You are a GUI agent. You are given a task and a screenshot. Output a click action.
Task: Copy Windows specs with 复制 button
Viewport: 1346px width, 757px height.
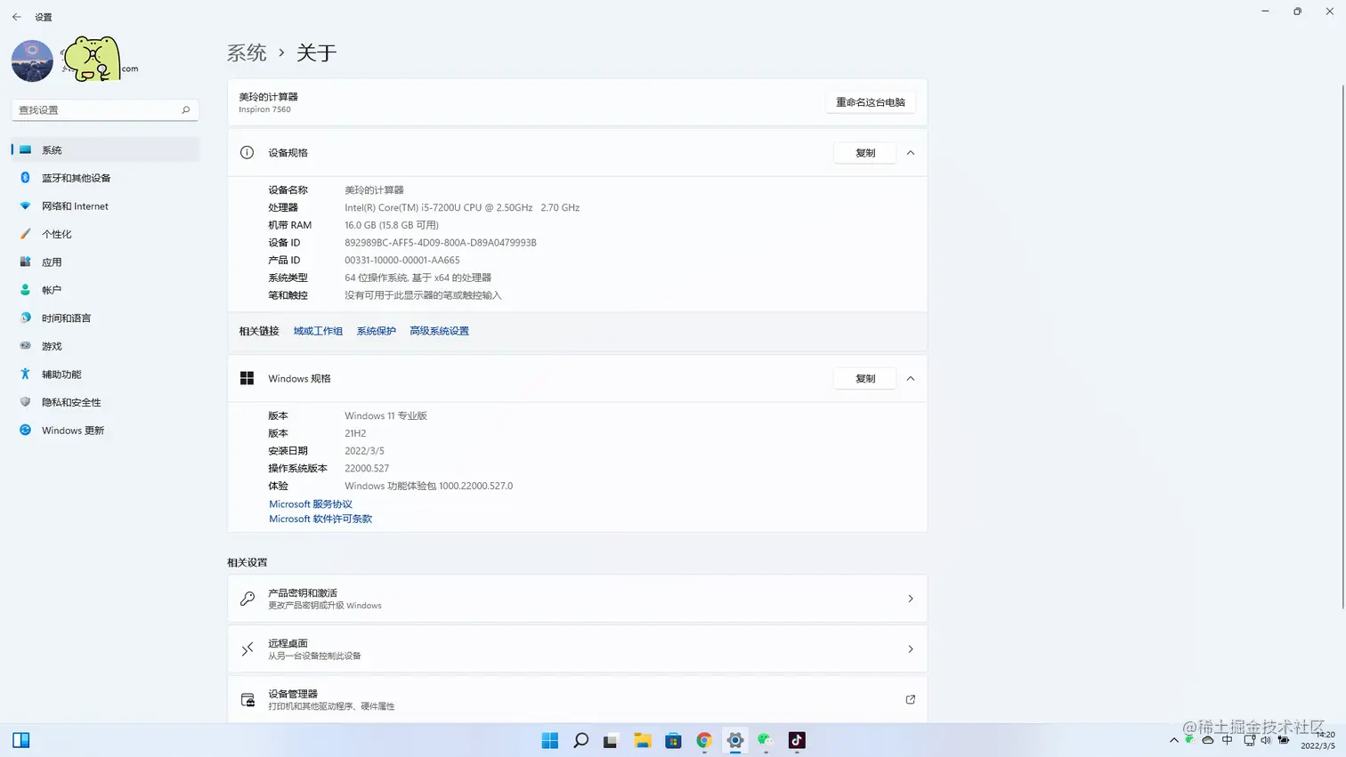(865, 379)
